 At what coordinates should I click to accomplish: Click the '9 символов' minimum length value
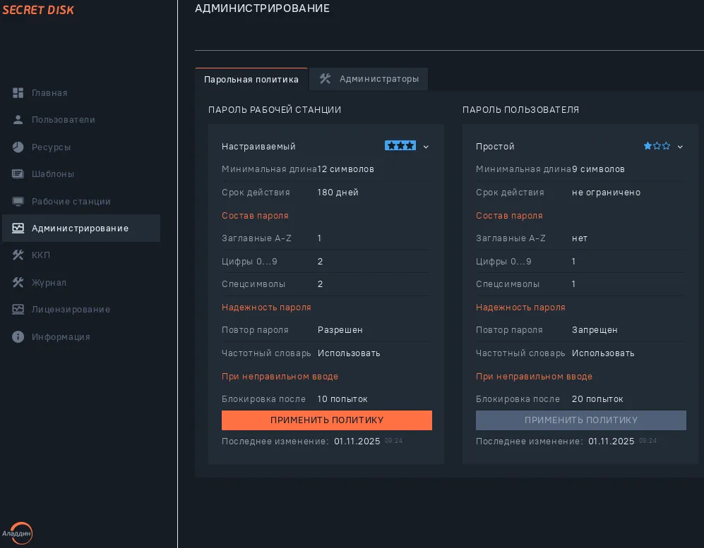pos(599,169)
